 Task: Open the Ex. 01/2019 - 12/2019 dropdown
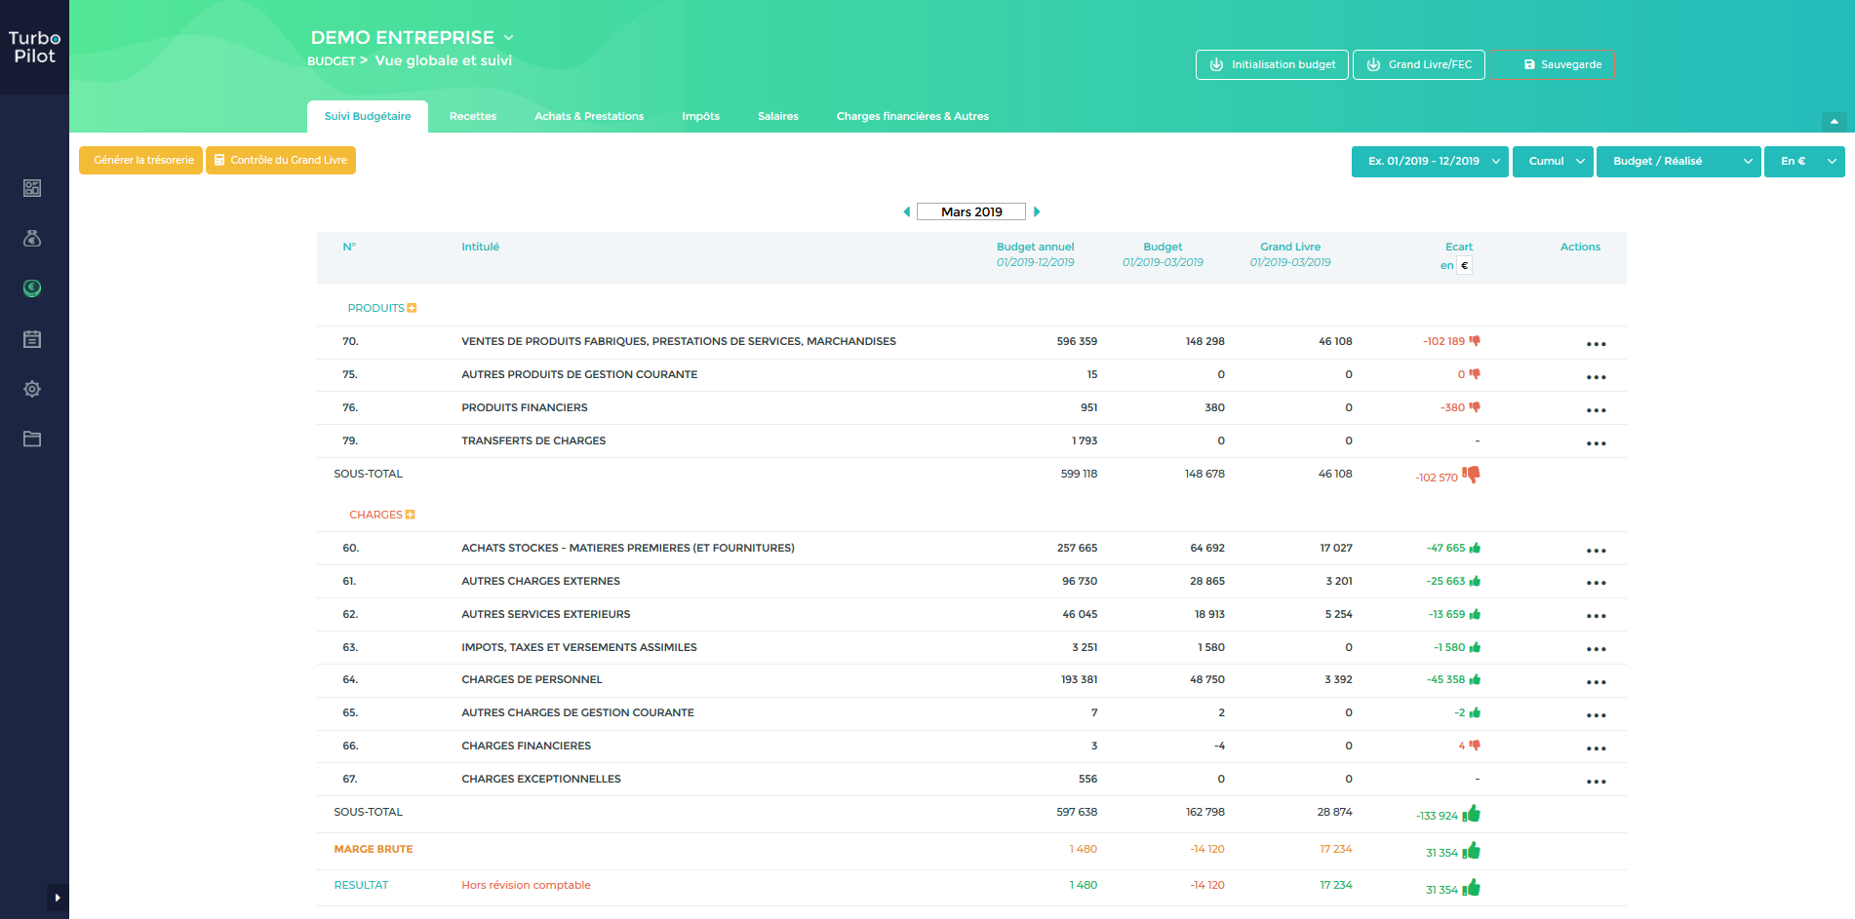click(x=1430, y=161)
